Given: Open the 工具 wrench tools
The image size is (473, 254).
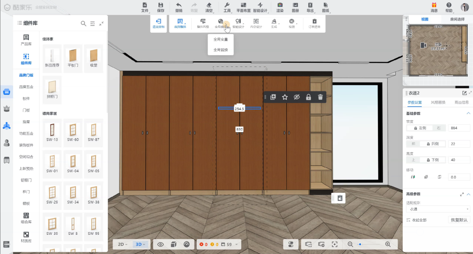Looking at the screenshot, I should (227, 7).
